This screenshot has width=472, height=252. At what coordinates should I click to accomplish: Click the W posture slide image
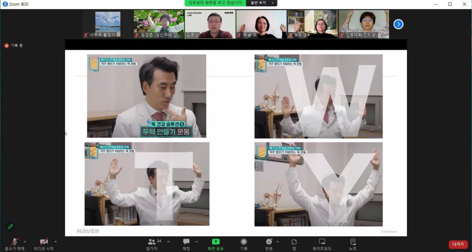[319, 96]
